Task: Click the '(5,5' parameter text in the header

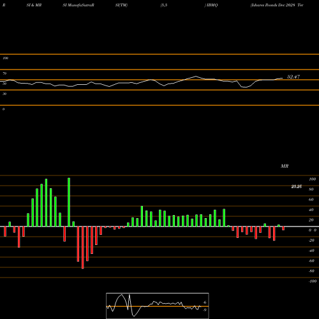Action: pyautogui.click(x=164, y=5)
